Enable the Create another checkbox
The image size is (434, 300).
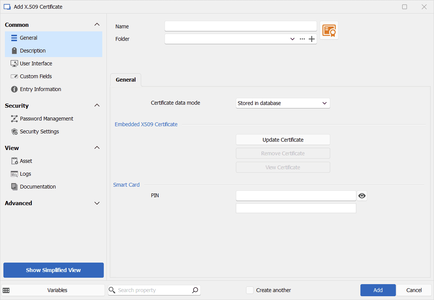pyautogui.click(x=250, y=290)
